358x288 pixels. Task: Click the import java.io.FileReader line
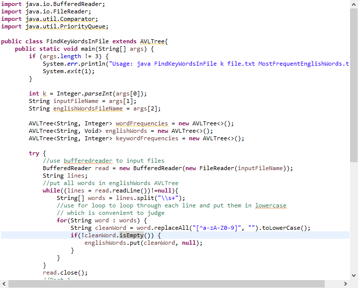[46, 11]
